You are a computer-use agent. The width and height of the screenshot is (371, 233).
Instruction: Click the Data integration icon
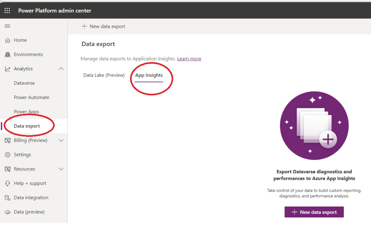point(8,198)
